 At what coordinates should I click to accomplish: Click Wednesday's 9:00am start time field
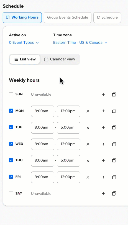coord(43,144)
